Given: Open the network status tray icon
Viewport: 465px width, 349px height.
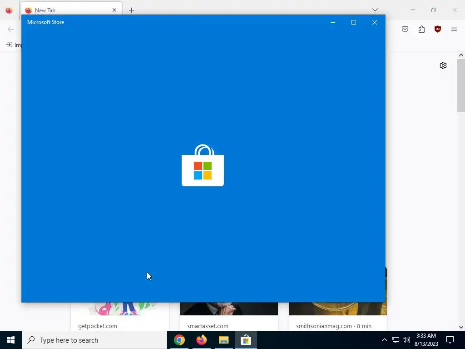Looking at the screenshot, I should coord(396,340).
